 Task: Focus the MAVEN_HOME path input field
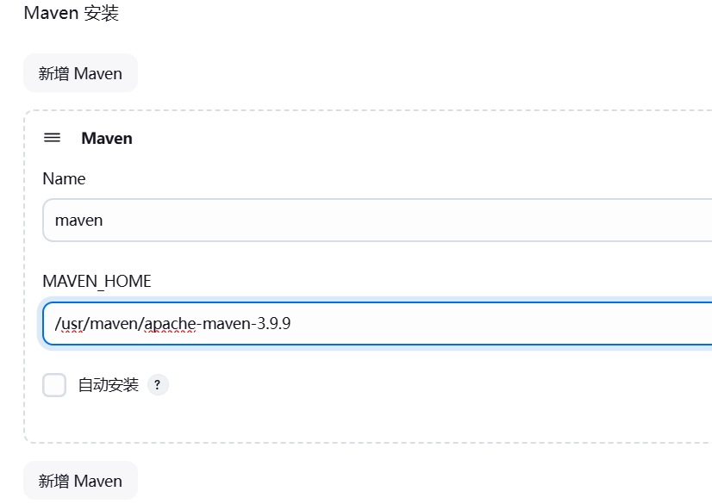[x=378, y=323]
